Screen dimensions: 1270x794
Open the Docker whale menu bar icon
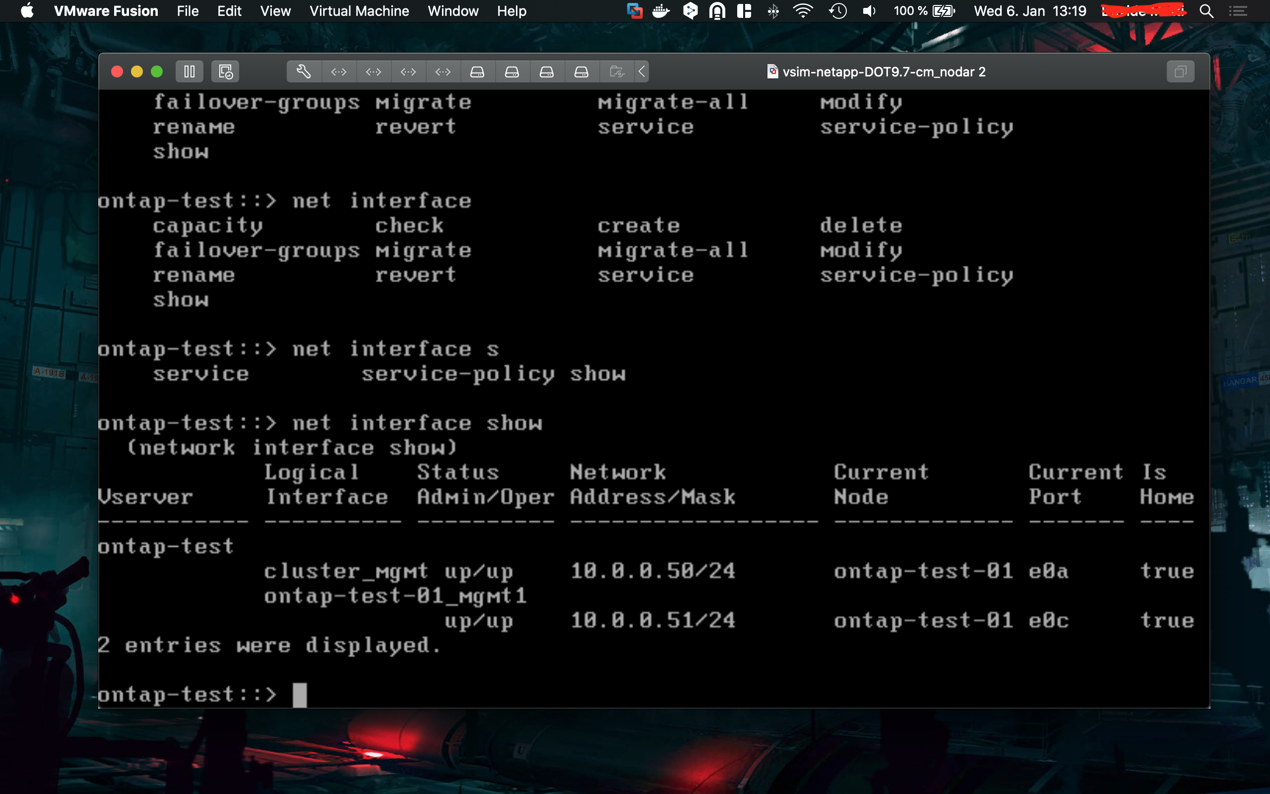[x=661, y=11]
